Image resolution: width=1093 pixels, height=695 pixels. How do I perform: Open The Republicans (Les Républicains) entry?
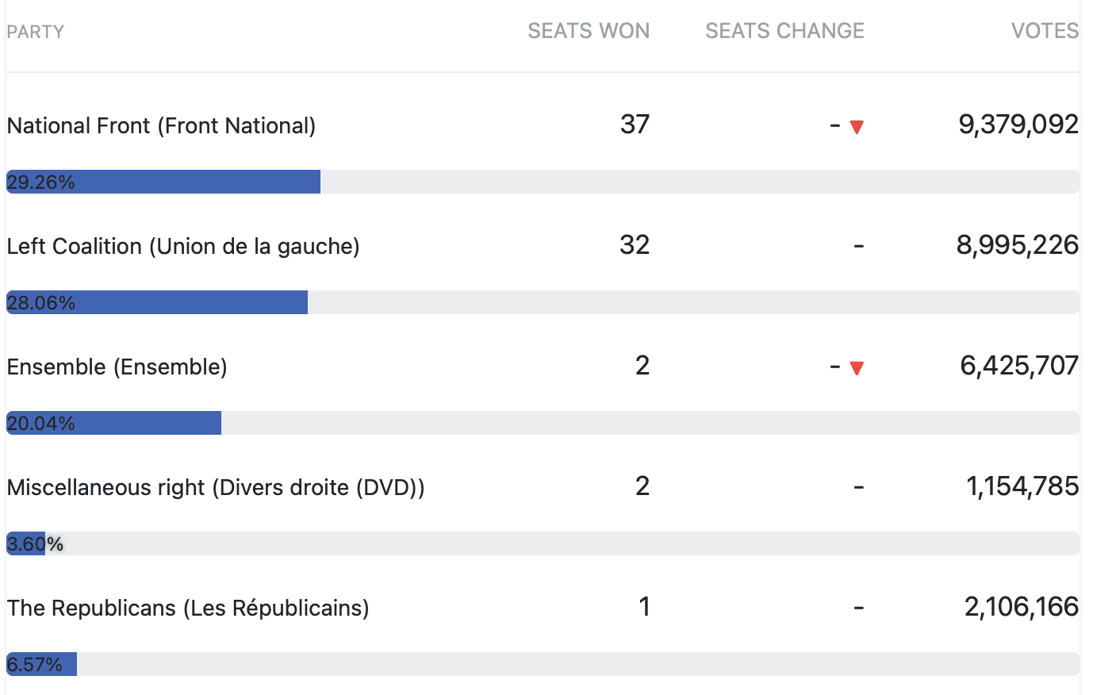[x=188, y=609]
